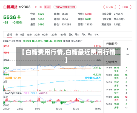
Task: Switch to the 1分 chart tab
Action: [x=16, y=35]
